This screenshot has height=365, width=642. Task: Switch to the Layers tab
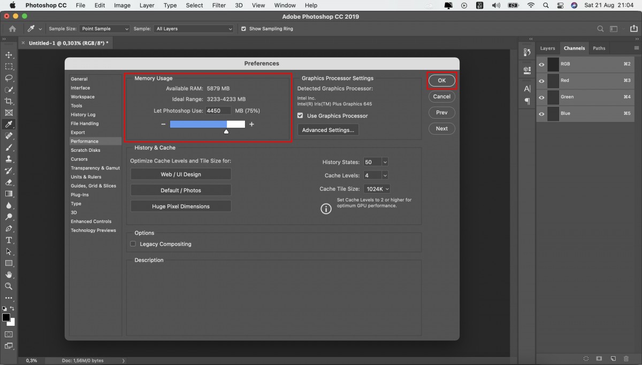click(x=547, y=48)
